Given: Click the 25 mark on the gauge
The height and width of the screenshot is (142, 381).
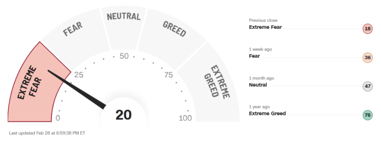Looking at the screenshot, I should click(79, 75).
